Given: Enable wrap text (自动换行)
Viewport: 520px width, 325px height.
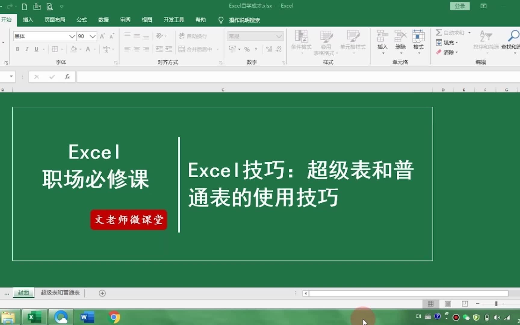Looking at the screenshot, I should point(193,36).
